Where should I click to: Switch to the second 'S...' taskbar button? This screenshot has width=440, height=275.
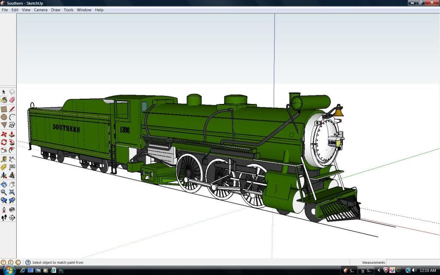coord(366,271)
